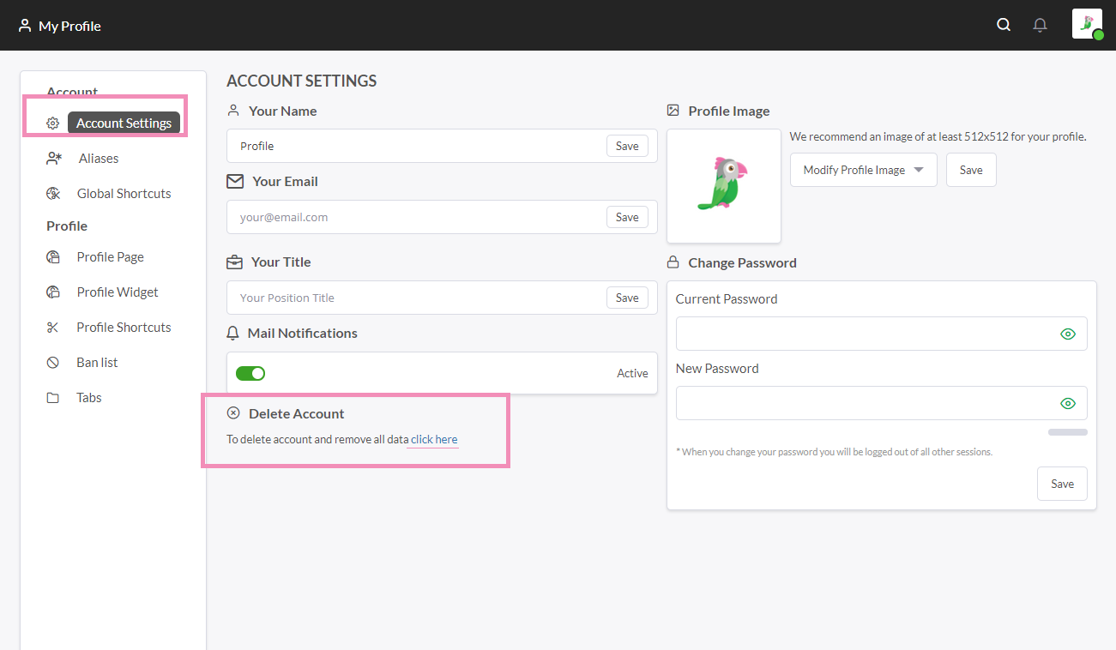
Task: Click the Profile Page icon
Action: (53, 257)
